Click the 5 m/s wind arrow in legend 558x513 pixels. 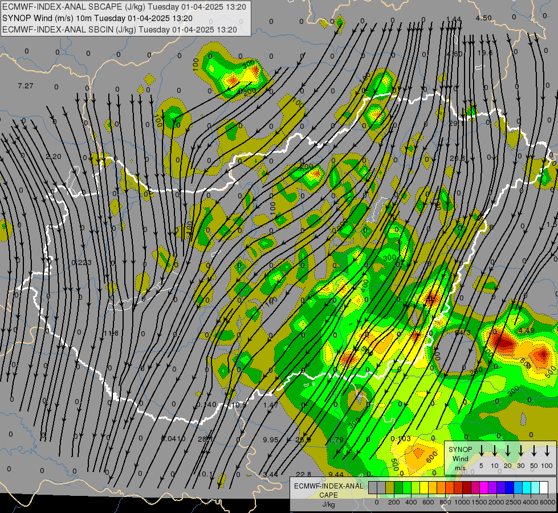(x=482, y=451)
